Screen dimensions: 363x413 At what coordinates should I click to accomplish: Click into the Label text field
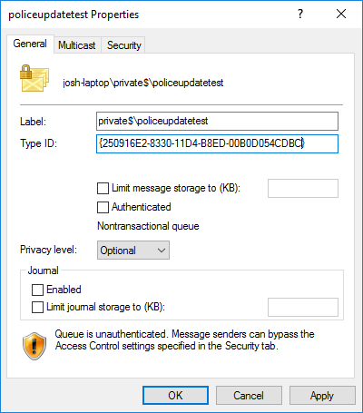[217, 121]
